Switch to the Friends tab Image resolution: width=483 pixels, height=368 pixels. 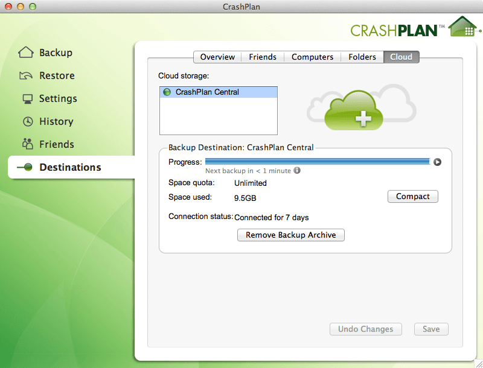point(263,57)
